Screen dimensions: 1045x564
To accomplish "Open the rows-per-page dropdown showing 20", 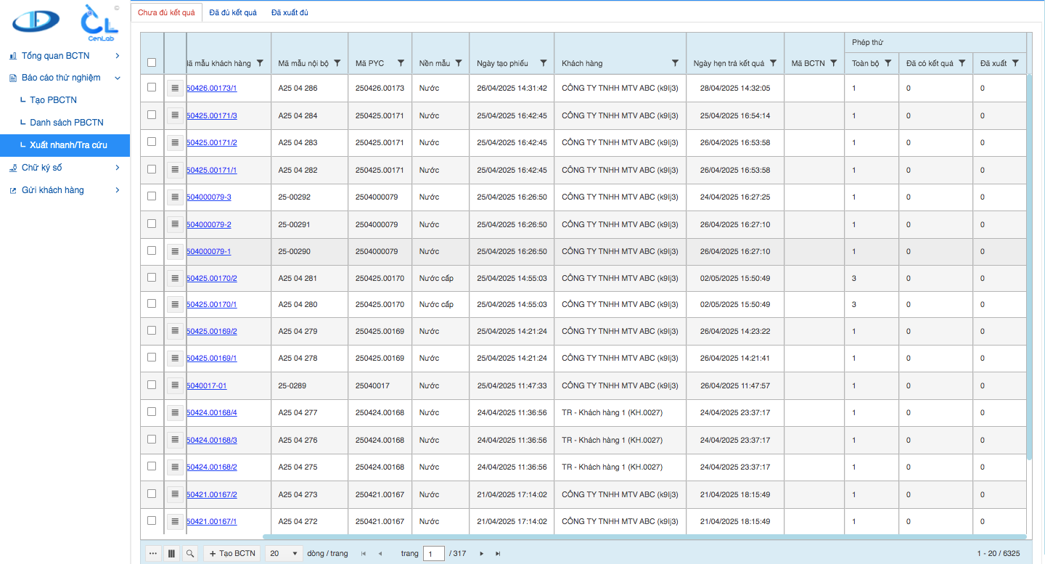I will coord(284,553).
